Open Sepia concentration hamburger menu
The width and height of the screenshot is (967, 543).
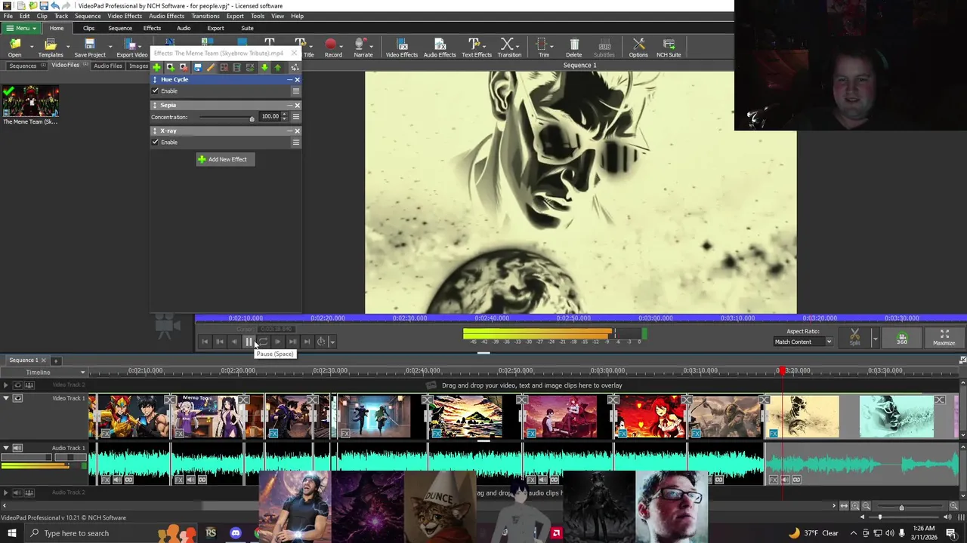click(296, 116)
